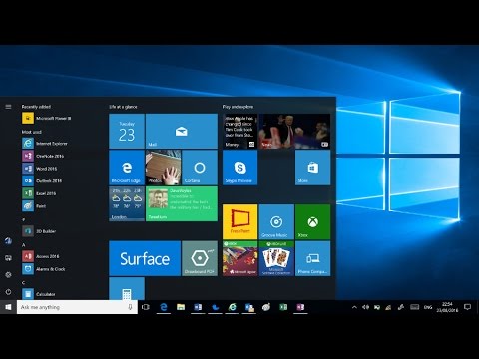The height and width of the screenshot is (359, 479).
Task: Click the Cortana microphone icon
Action: pyautogui.click(x=130, y=307)
